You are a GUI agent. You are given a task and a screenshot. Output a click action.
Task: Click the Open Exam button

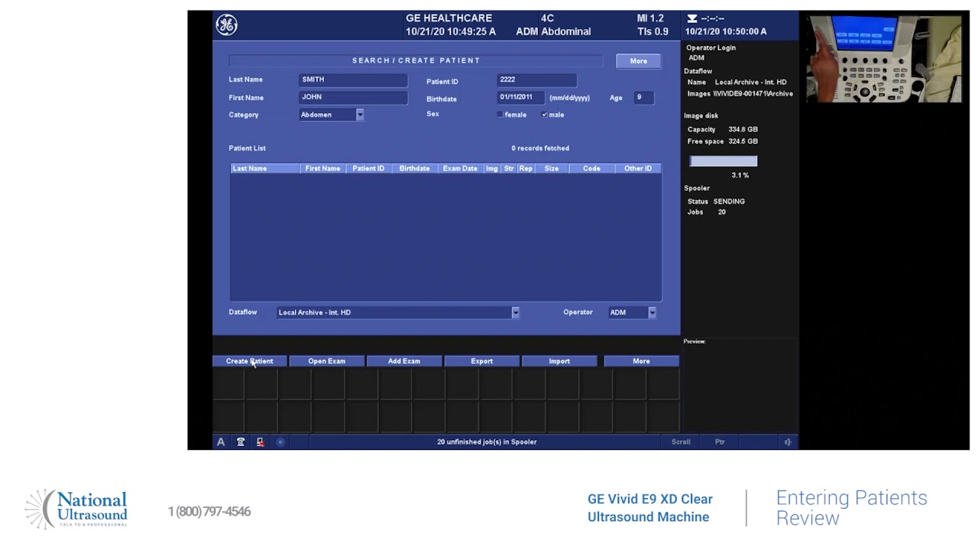[x=327, y=361]
